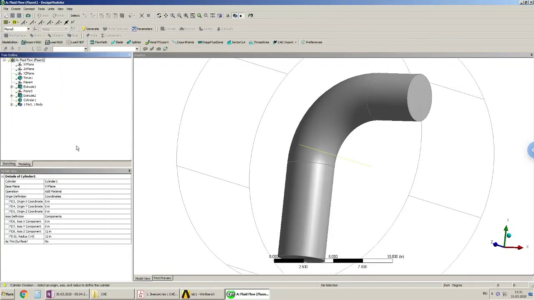Click the Zoom Out magnifier icon
Image resolution: width=534 pixels, height=300 pixels.
click(179, 15)
